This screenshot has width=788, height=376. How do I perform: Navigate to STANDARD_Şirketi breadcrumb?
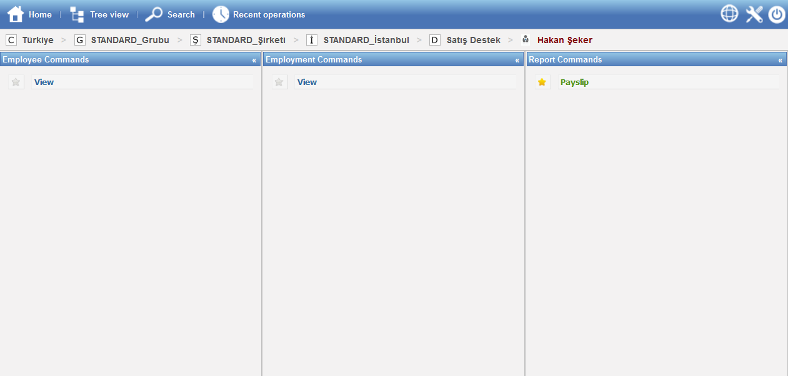[246, 40]
